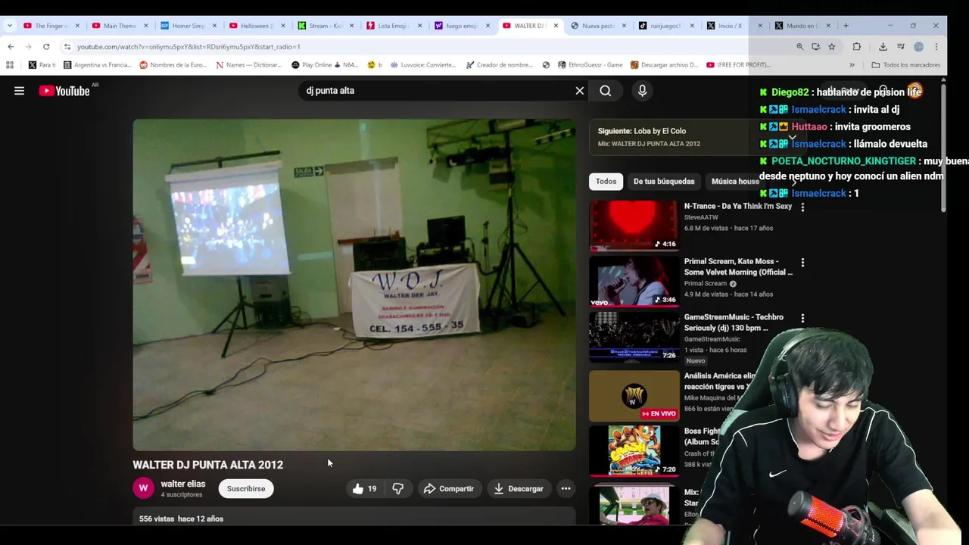This screenshot has height=545, width=969.
Task: Click the N-Trance video title
Action: point(738,206)
